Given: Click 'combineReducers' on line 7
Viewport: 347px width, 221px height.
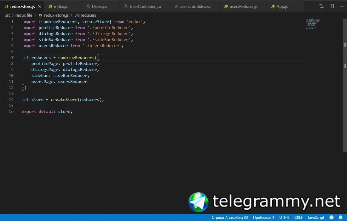Looking at the screenshot, I should (x=76, y=58).
